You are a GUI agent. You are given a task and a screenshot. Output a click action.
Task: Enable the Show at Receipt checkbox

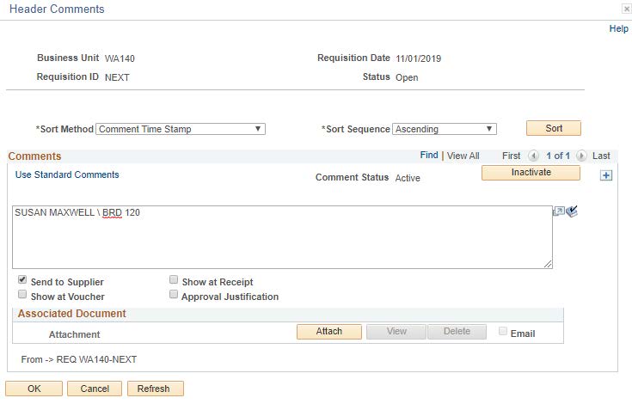174,281
